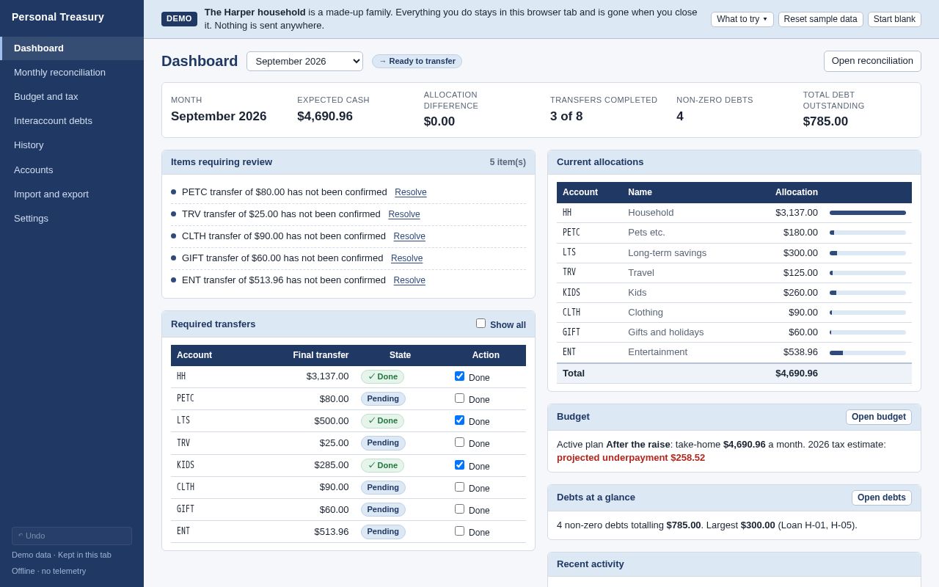939x587 pixels.
Task: Click the Undo button in sidebar
Action: 72,536
